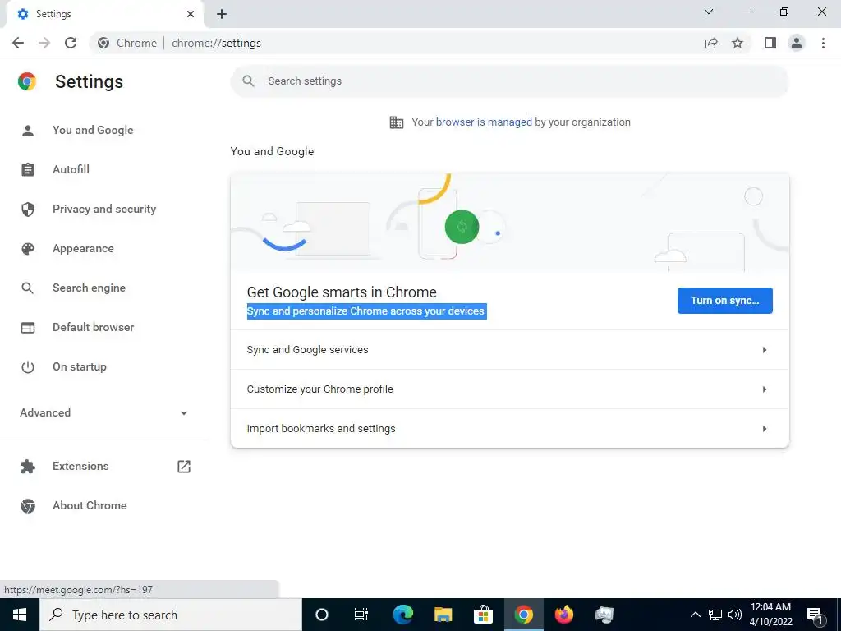
Task: Click arrow beside Sync and Google services
Action: pyautogui.click(x=765, y=350)
